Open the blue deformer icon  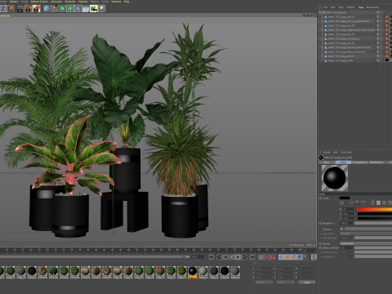78,9
